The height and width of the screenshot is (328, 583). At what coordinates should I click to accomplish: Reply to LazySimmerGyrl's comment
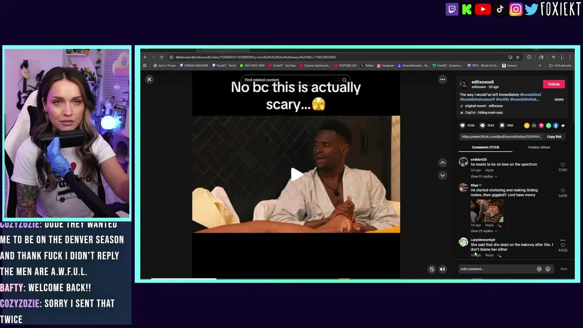coord(489,255)
